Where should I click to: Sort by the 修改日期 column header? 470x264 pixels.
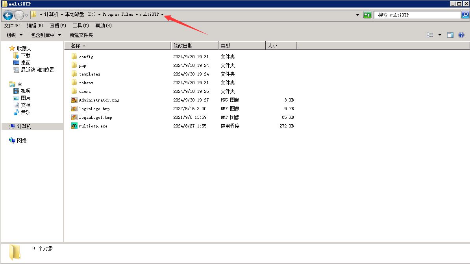coord(194,46)
